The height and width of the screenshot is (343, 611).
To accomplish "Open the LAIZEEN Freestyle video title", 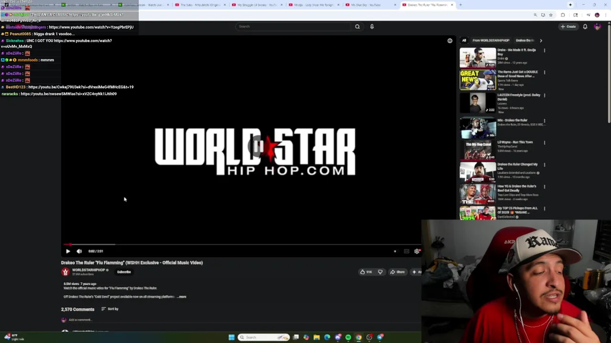I will click(x=519, y=97).
